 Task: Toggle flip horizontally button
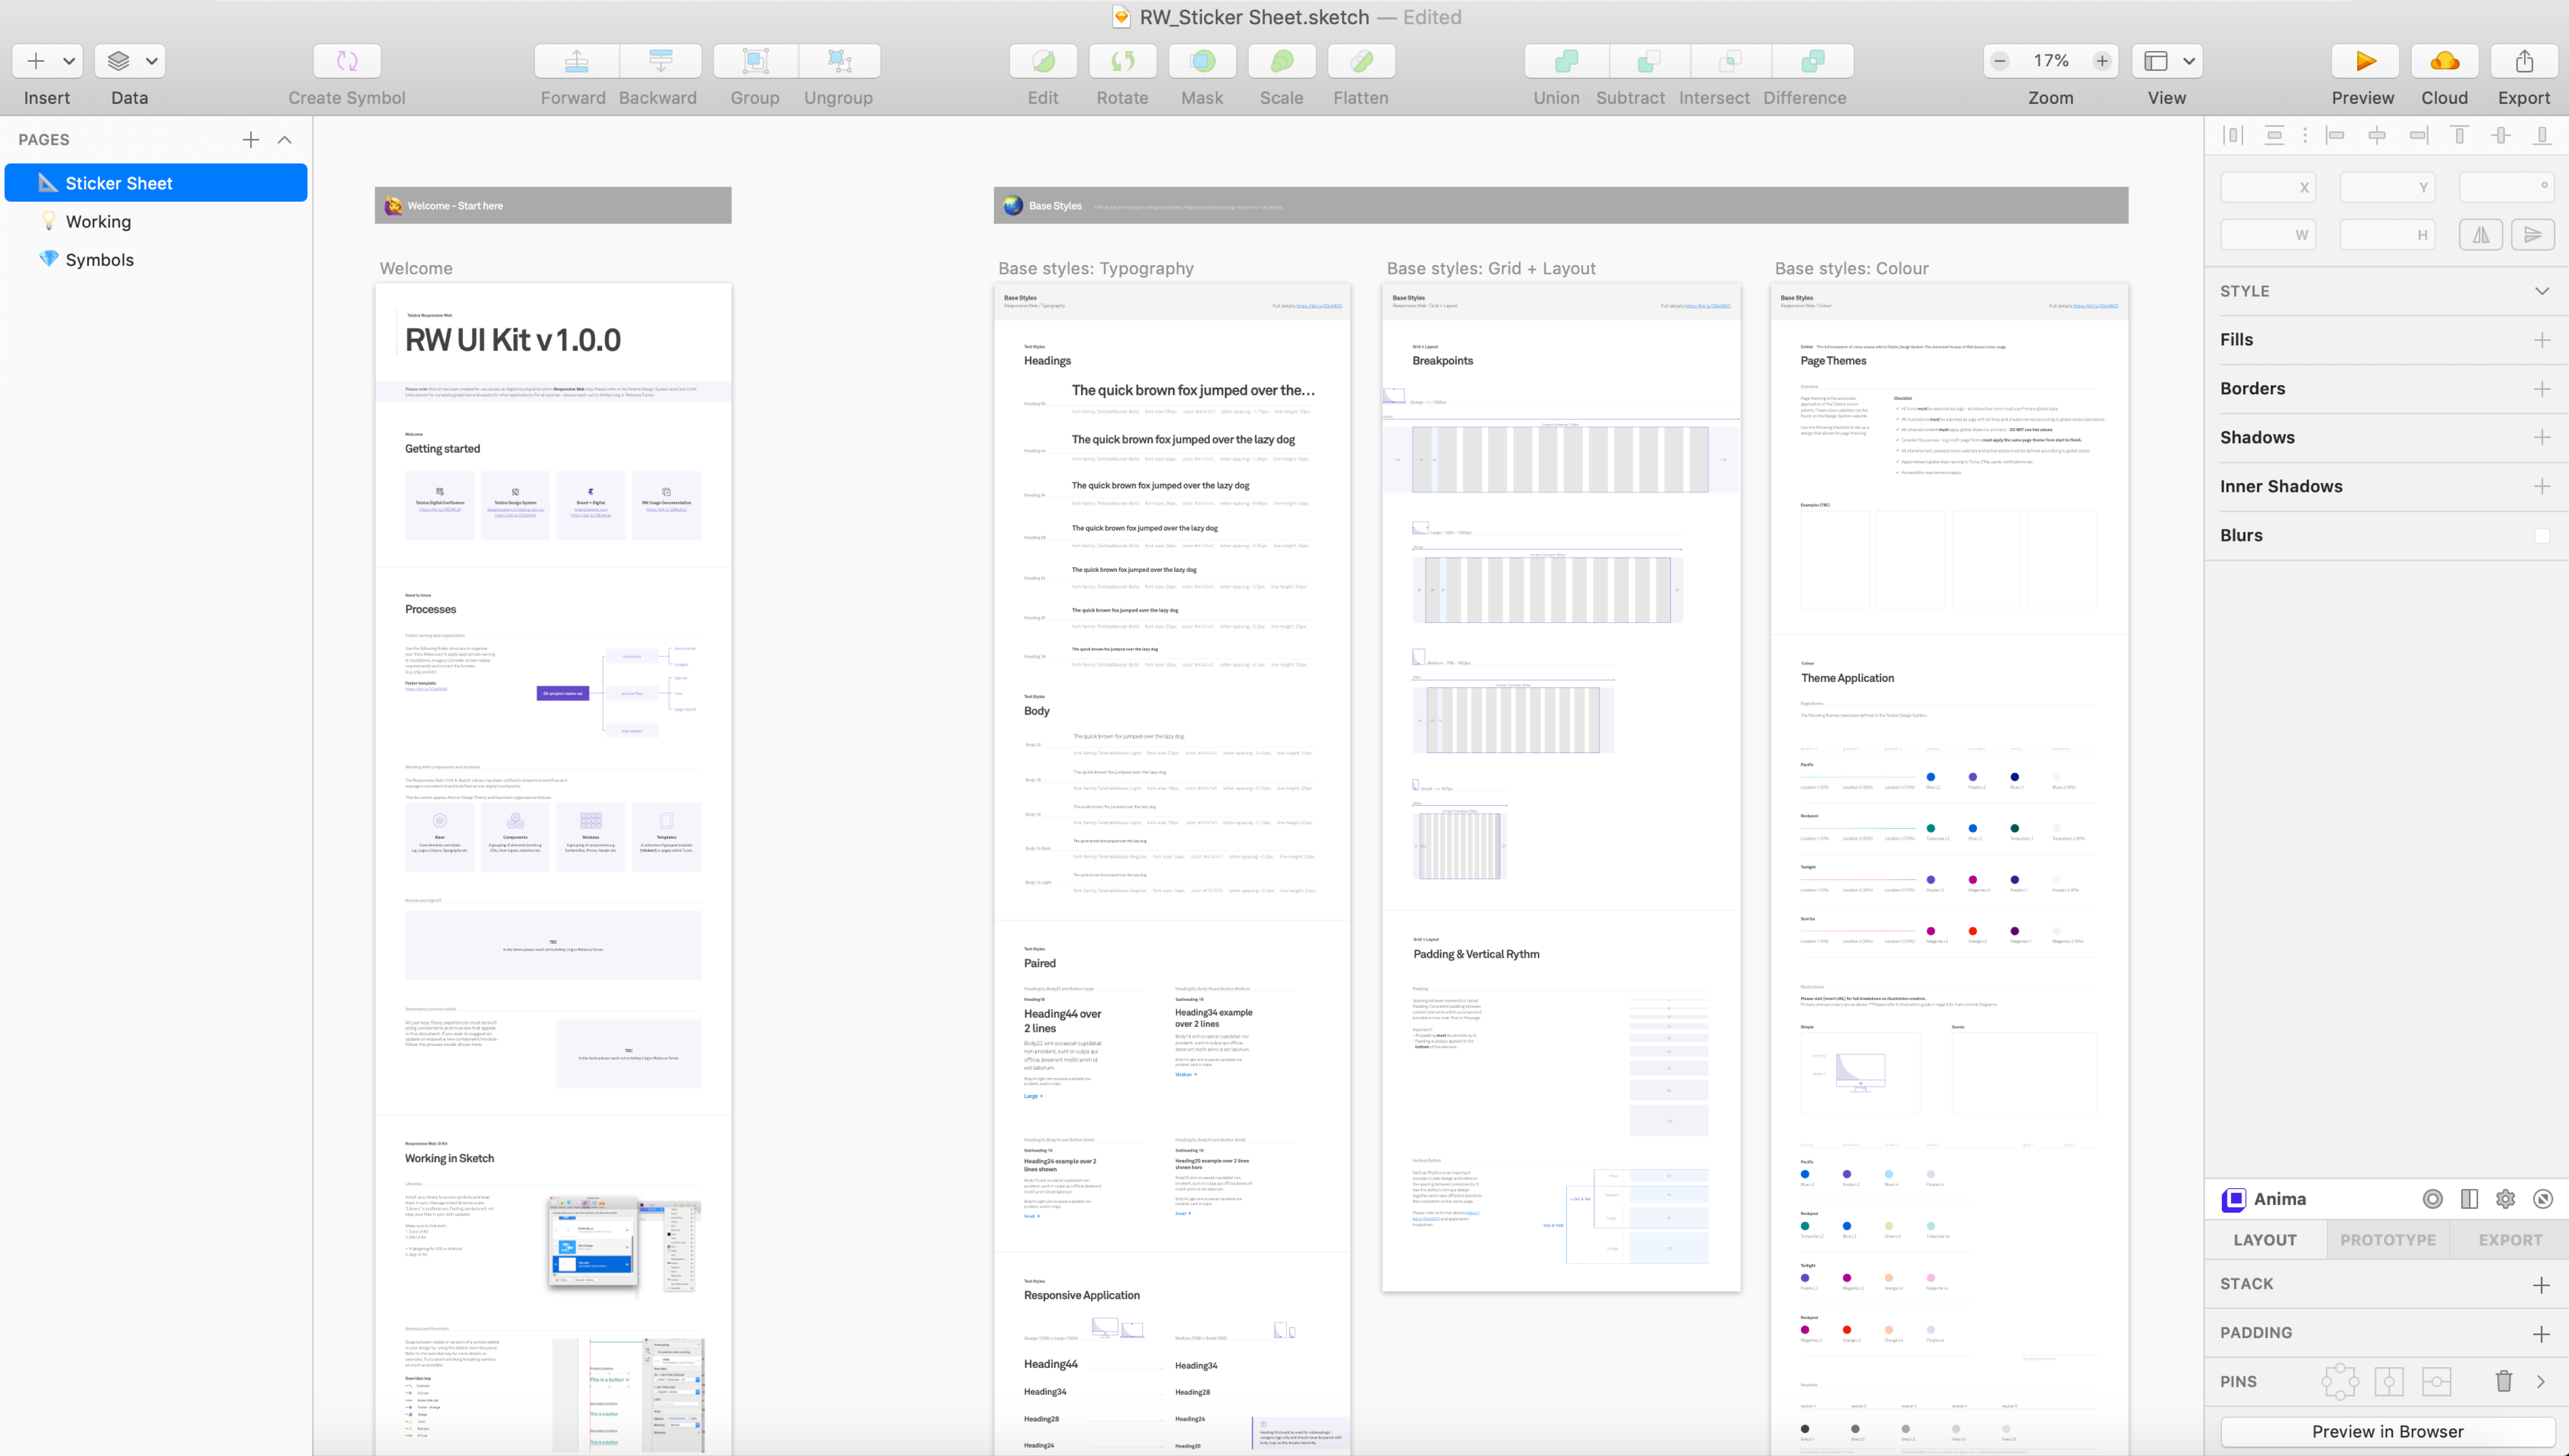[x=2481, y=235]
